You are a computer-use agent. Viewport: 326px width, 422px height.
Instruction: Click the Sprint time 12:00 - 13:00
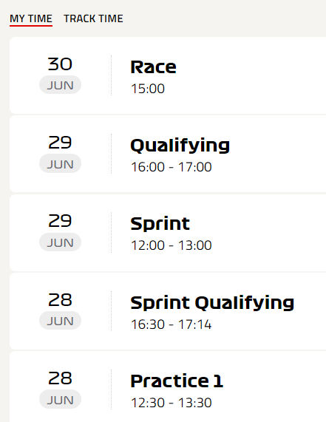(x=172, y=245)
